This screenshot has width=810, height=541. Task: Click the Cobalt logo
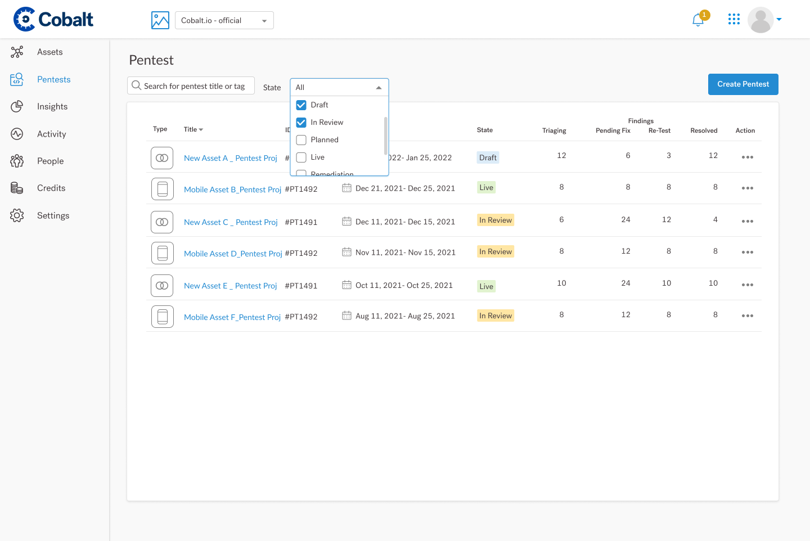[x=53, y=19]
